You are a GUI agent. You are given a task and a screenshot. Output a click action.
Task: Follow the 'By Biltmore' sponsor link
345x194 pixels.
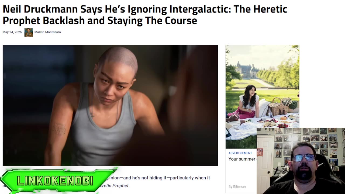(237, 186)
